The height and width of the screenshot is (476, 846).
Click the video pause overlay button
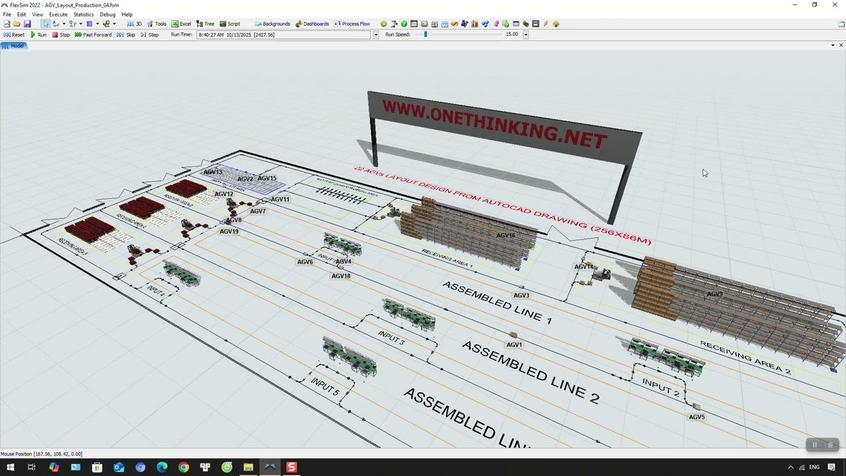pos(815,445)
